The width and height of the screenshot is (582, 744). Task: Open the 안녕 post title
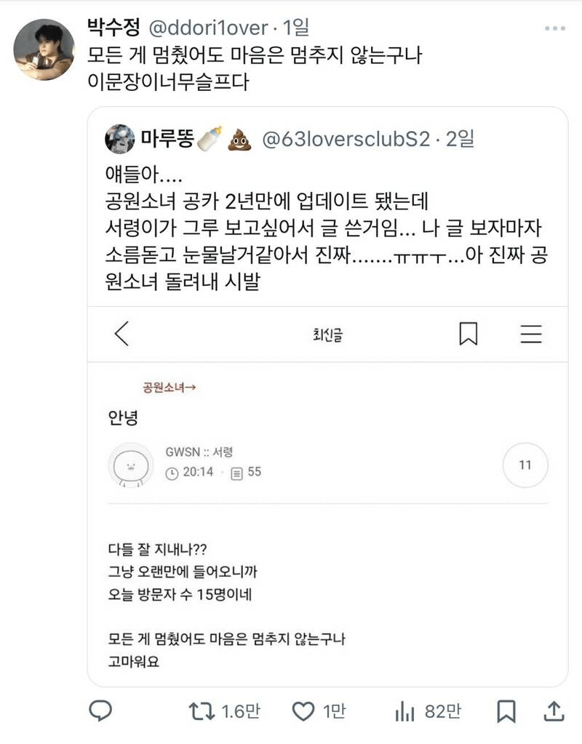[x=122, y=418]
